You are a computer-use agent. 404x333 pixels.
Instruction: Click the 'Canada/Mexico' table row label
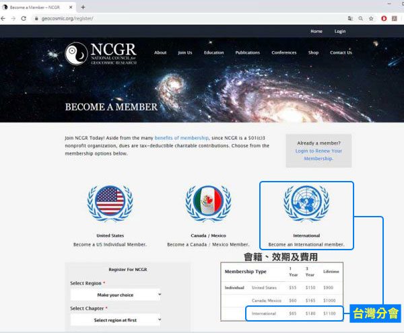click(267, 300)
